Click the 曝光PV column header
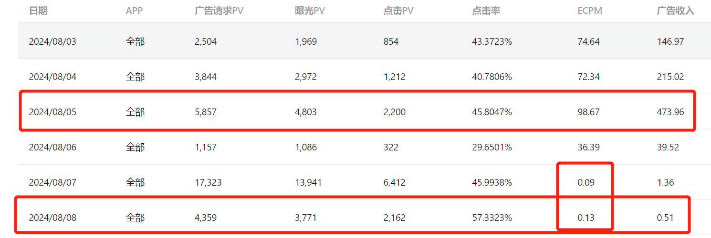Screen dimensions: 711x238 pos(310,11)
